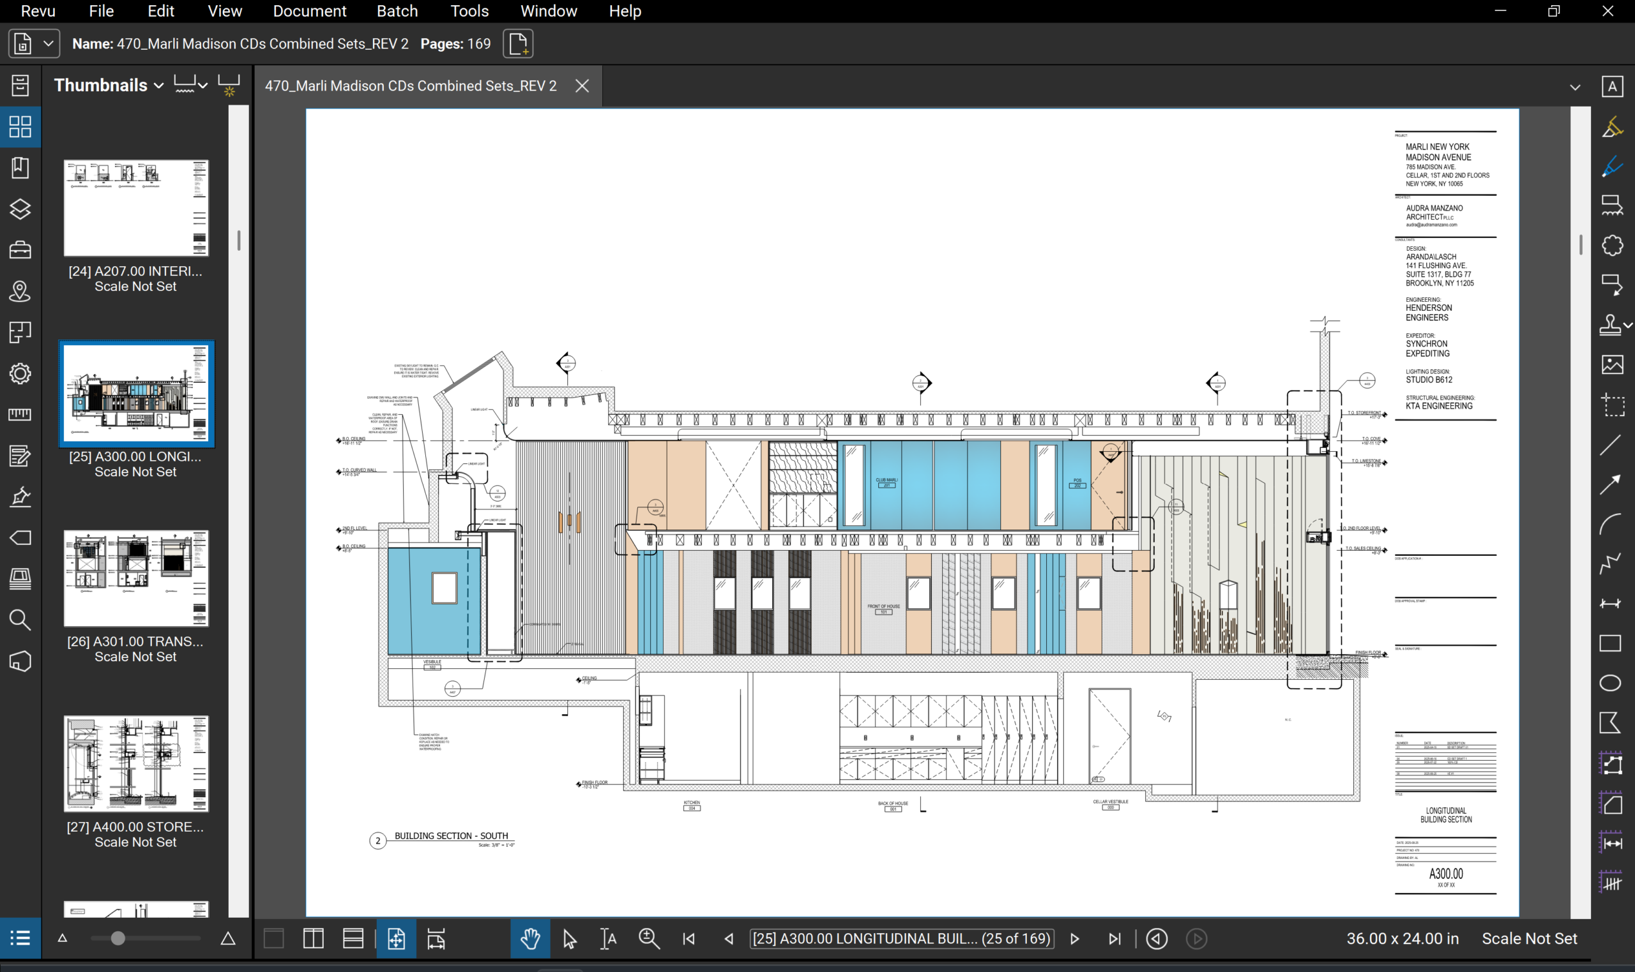Image resolution: width=1635 pixels, height=972 pixels.
Task: Open the Signatures pen panel
Action: (20, 497)
